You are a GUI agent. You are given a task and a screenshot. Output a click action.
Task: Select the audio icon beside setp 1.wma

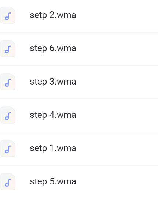(x=8, y=148)
